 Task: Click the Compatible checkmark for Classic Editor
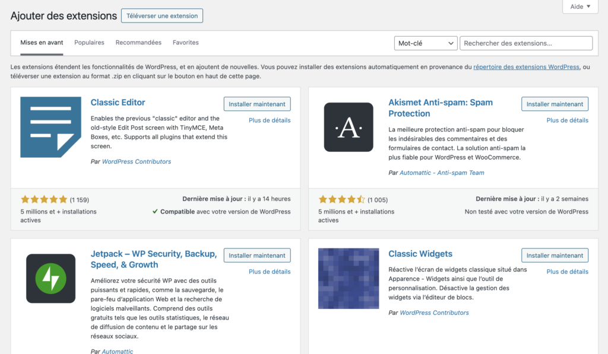(x=155, y=212)
